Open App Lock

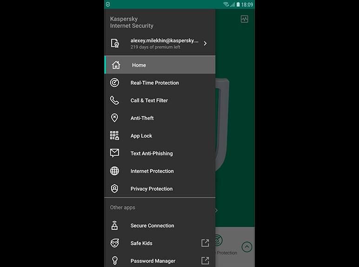click(x=160, y=136)
